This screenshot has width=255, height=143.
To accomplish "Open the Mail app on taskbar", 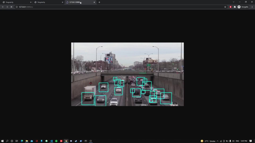I will point(32,141).
